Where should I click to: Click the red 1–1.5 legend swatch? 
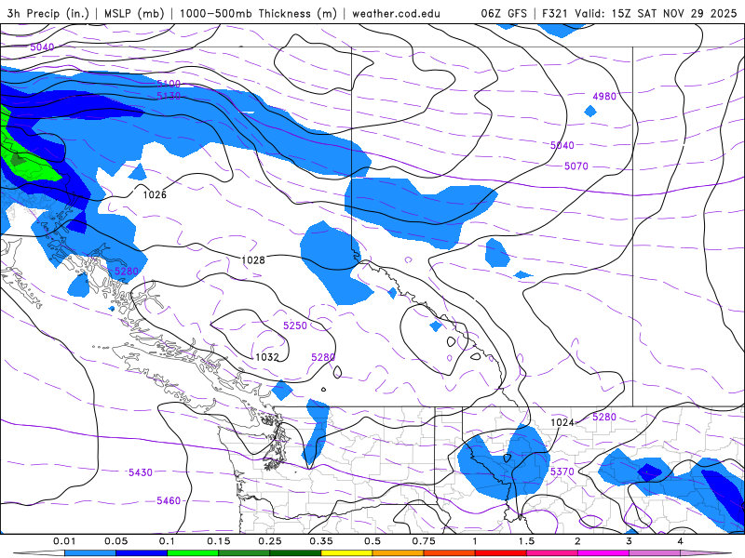[501, 553]
